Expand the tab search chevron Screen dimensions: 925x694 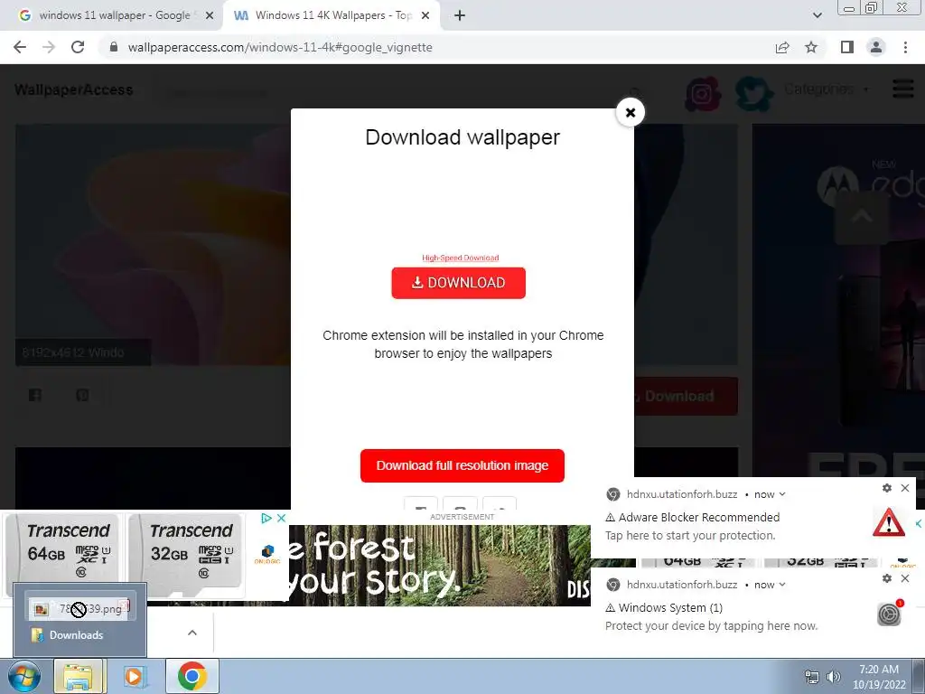coord(817,16)
